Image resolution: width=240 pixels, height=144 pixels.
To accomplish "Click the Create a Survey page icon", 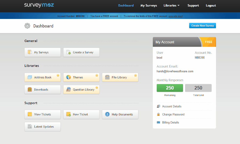I will pos(69,52).
